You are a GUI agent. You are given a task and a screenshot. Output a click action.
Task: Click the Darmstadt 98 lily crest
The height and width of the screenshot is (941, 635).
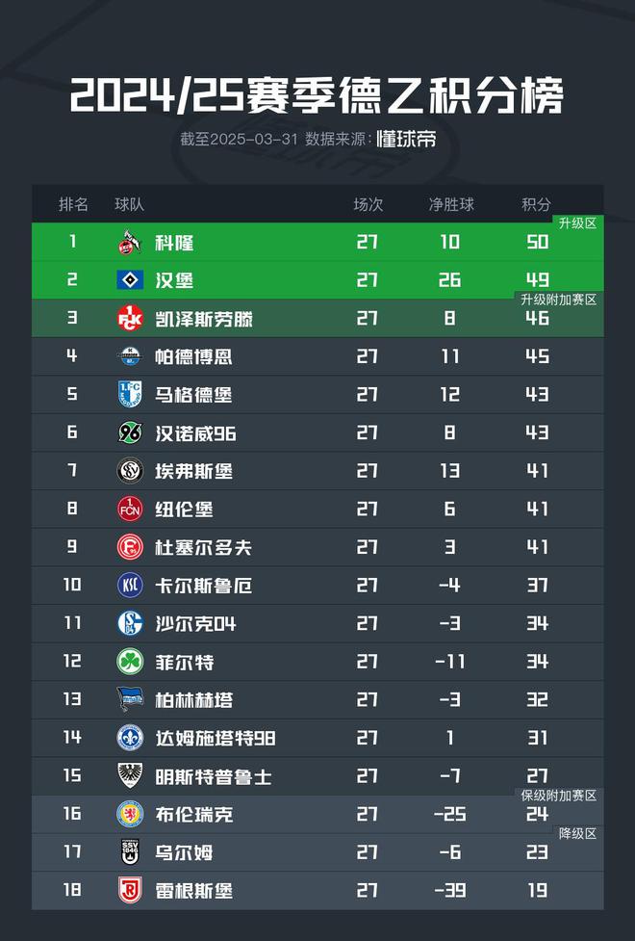pyautogui.click(x=129, y=738)
